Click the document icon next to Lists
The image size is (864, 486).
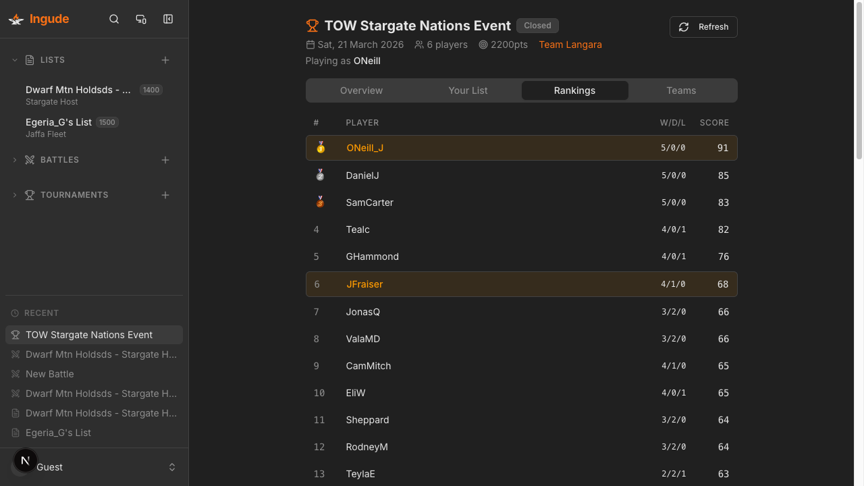coord(29,59)
